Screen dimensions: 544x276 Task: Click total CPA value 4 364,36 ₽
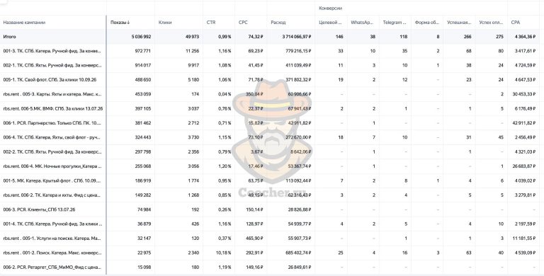tap(526, 37)
